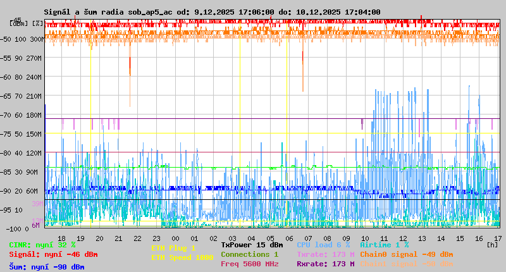The image size is (506, 272).
Task: Click the chart title with sob_ap5_ac
Action: pos(212,12)
